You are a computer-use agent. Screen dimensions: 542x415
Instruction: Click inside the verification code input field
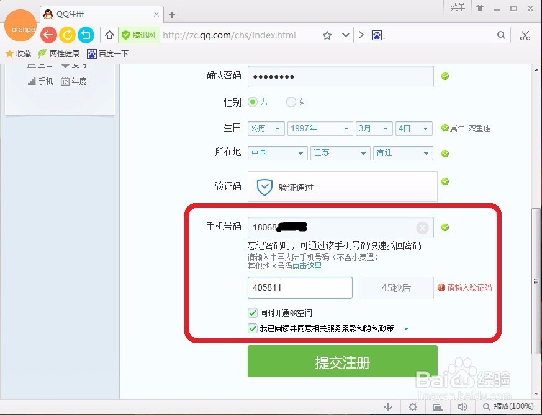point(300,287)
